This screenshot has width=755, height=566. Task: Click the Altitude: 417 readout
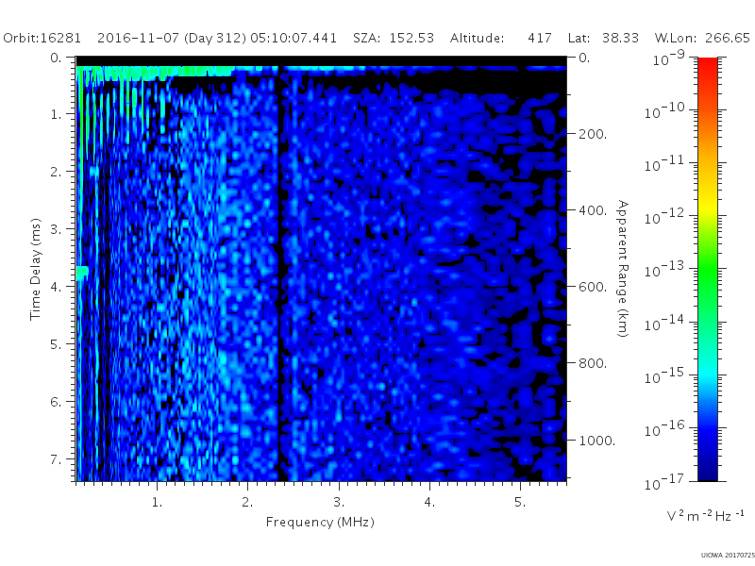tap(501, 38)
